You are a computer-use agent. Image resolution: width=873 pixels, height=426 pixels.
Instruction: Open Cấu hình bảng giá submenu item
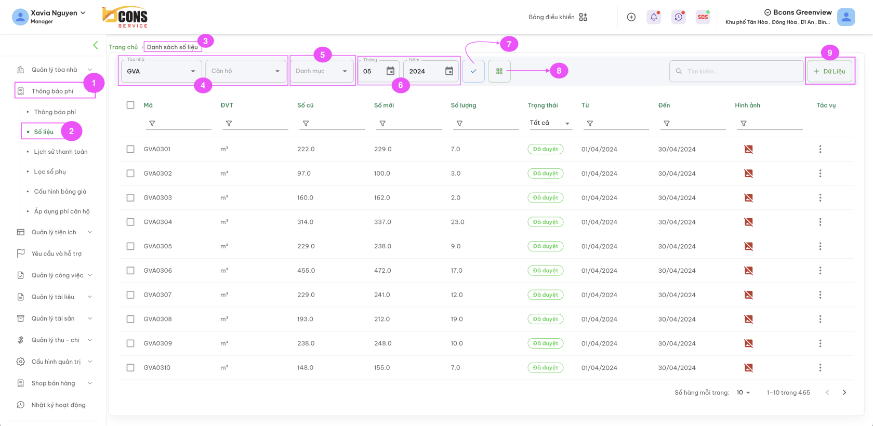click(x=60, y=192)
